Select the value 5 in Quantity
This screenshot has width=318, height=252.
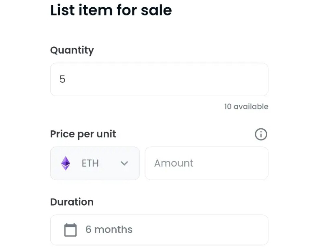62,79
